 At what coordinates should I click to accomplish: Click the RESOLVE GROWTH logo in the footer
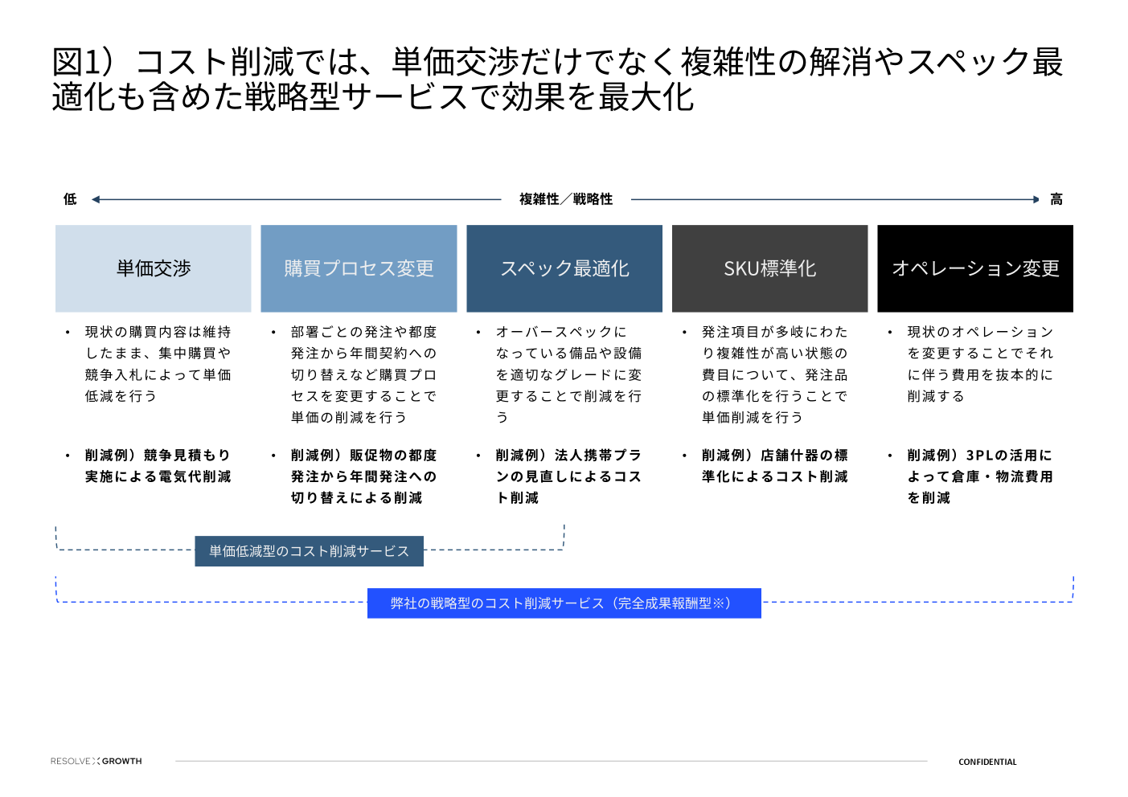point(96,761)
